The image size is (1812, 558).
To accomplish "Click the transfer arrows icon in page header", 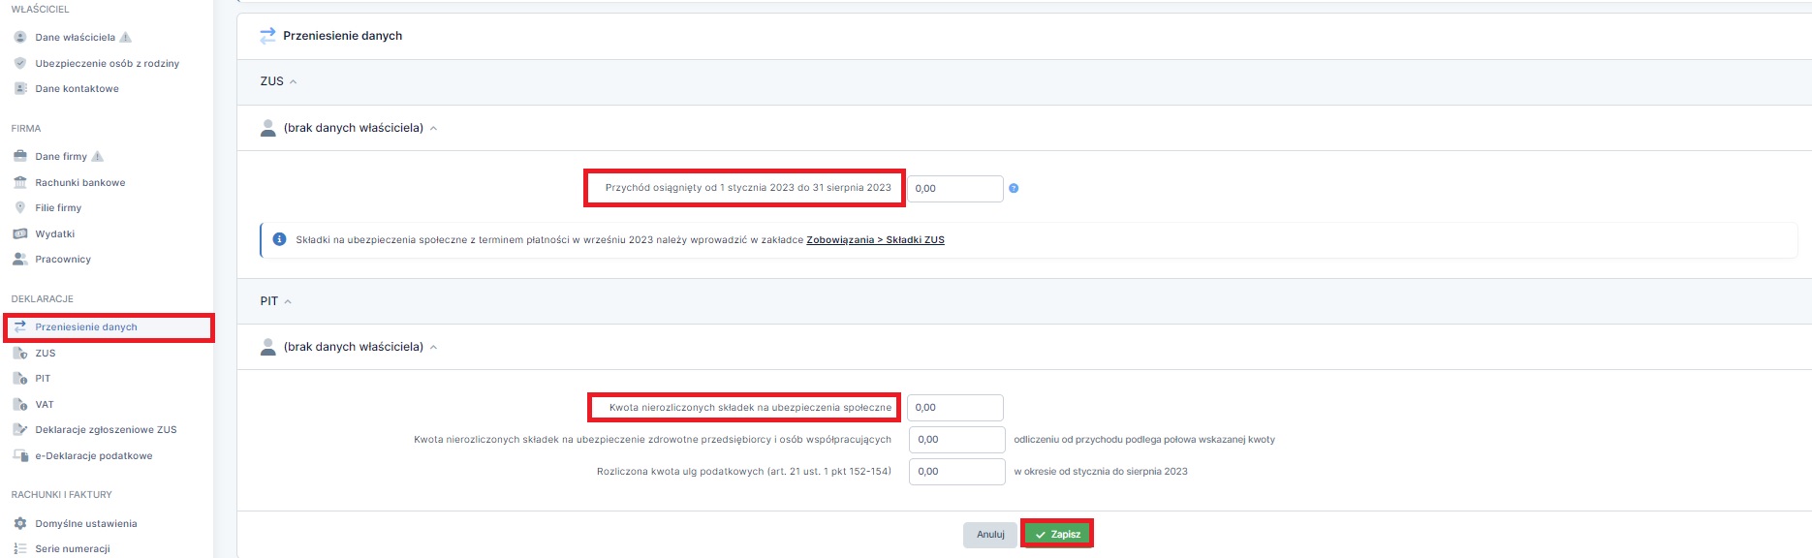I will pyautogui.click(x=267, y=36).
